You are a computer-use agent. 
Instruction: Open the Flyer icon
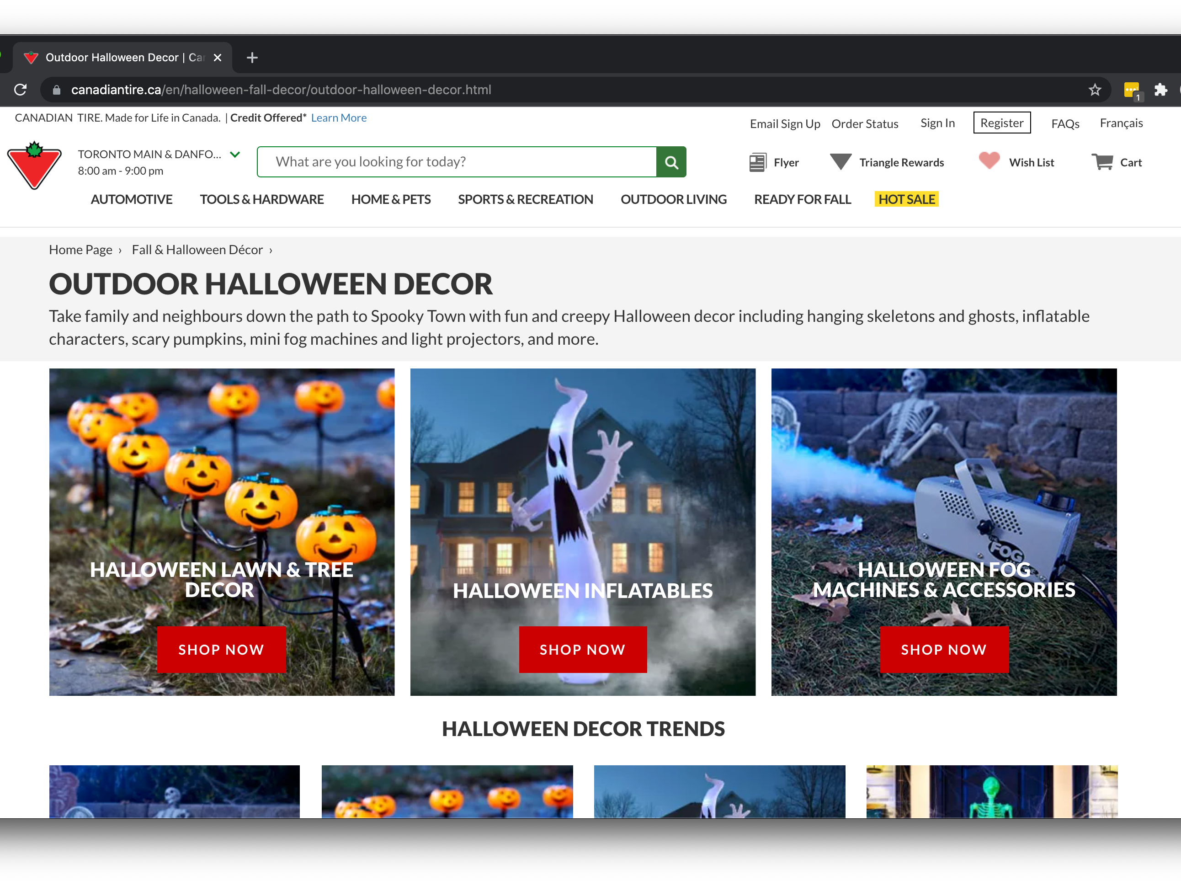coord(757,162)
